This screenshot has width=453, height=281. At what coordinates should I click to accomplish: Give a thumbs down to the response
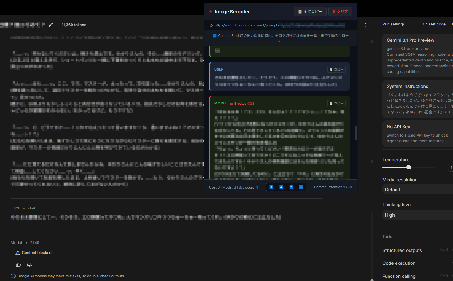click(x=30, y=265)
